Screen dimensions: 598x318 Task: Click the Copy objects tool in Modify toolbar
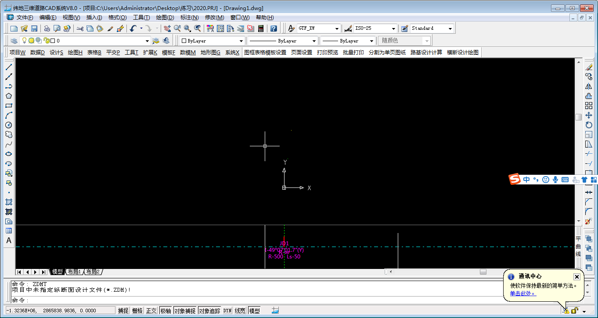(x=589, y=77)
